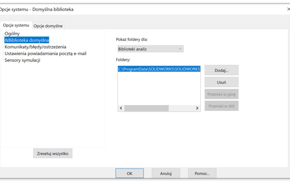Open help with the Pomoc... button
The width and height of the screenshot is (290, 181).
[x=202, y=173]
